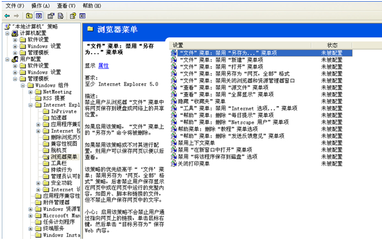Click the 状态 column header
This screenshot has width=382, height=240.
pyautogui.click(x=332, y=45)
